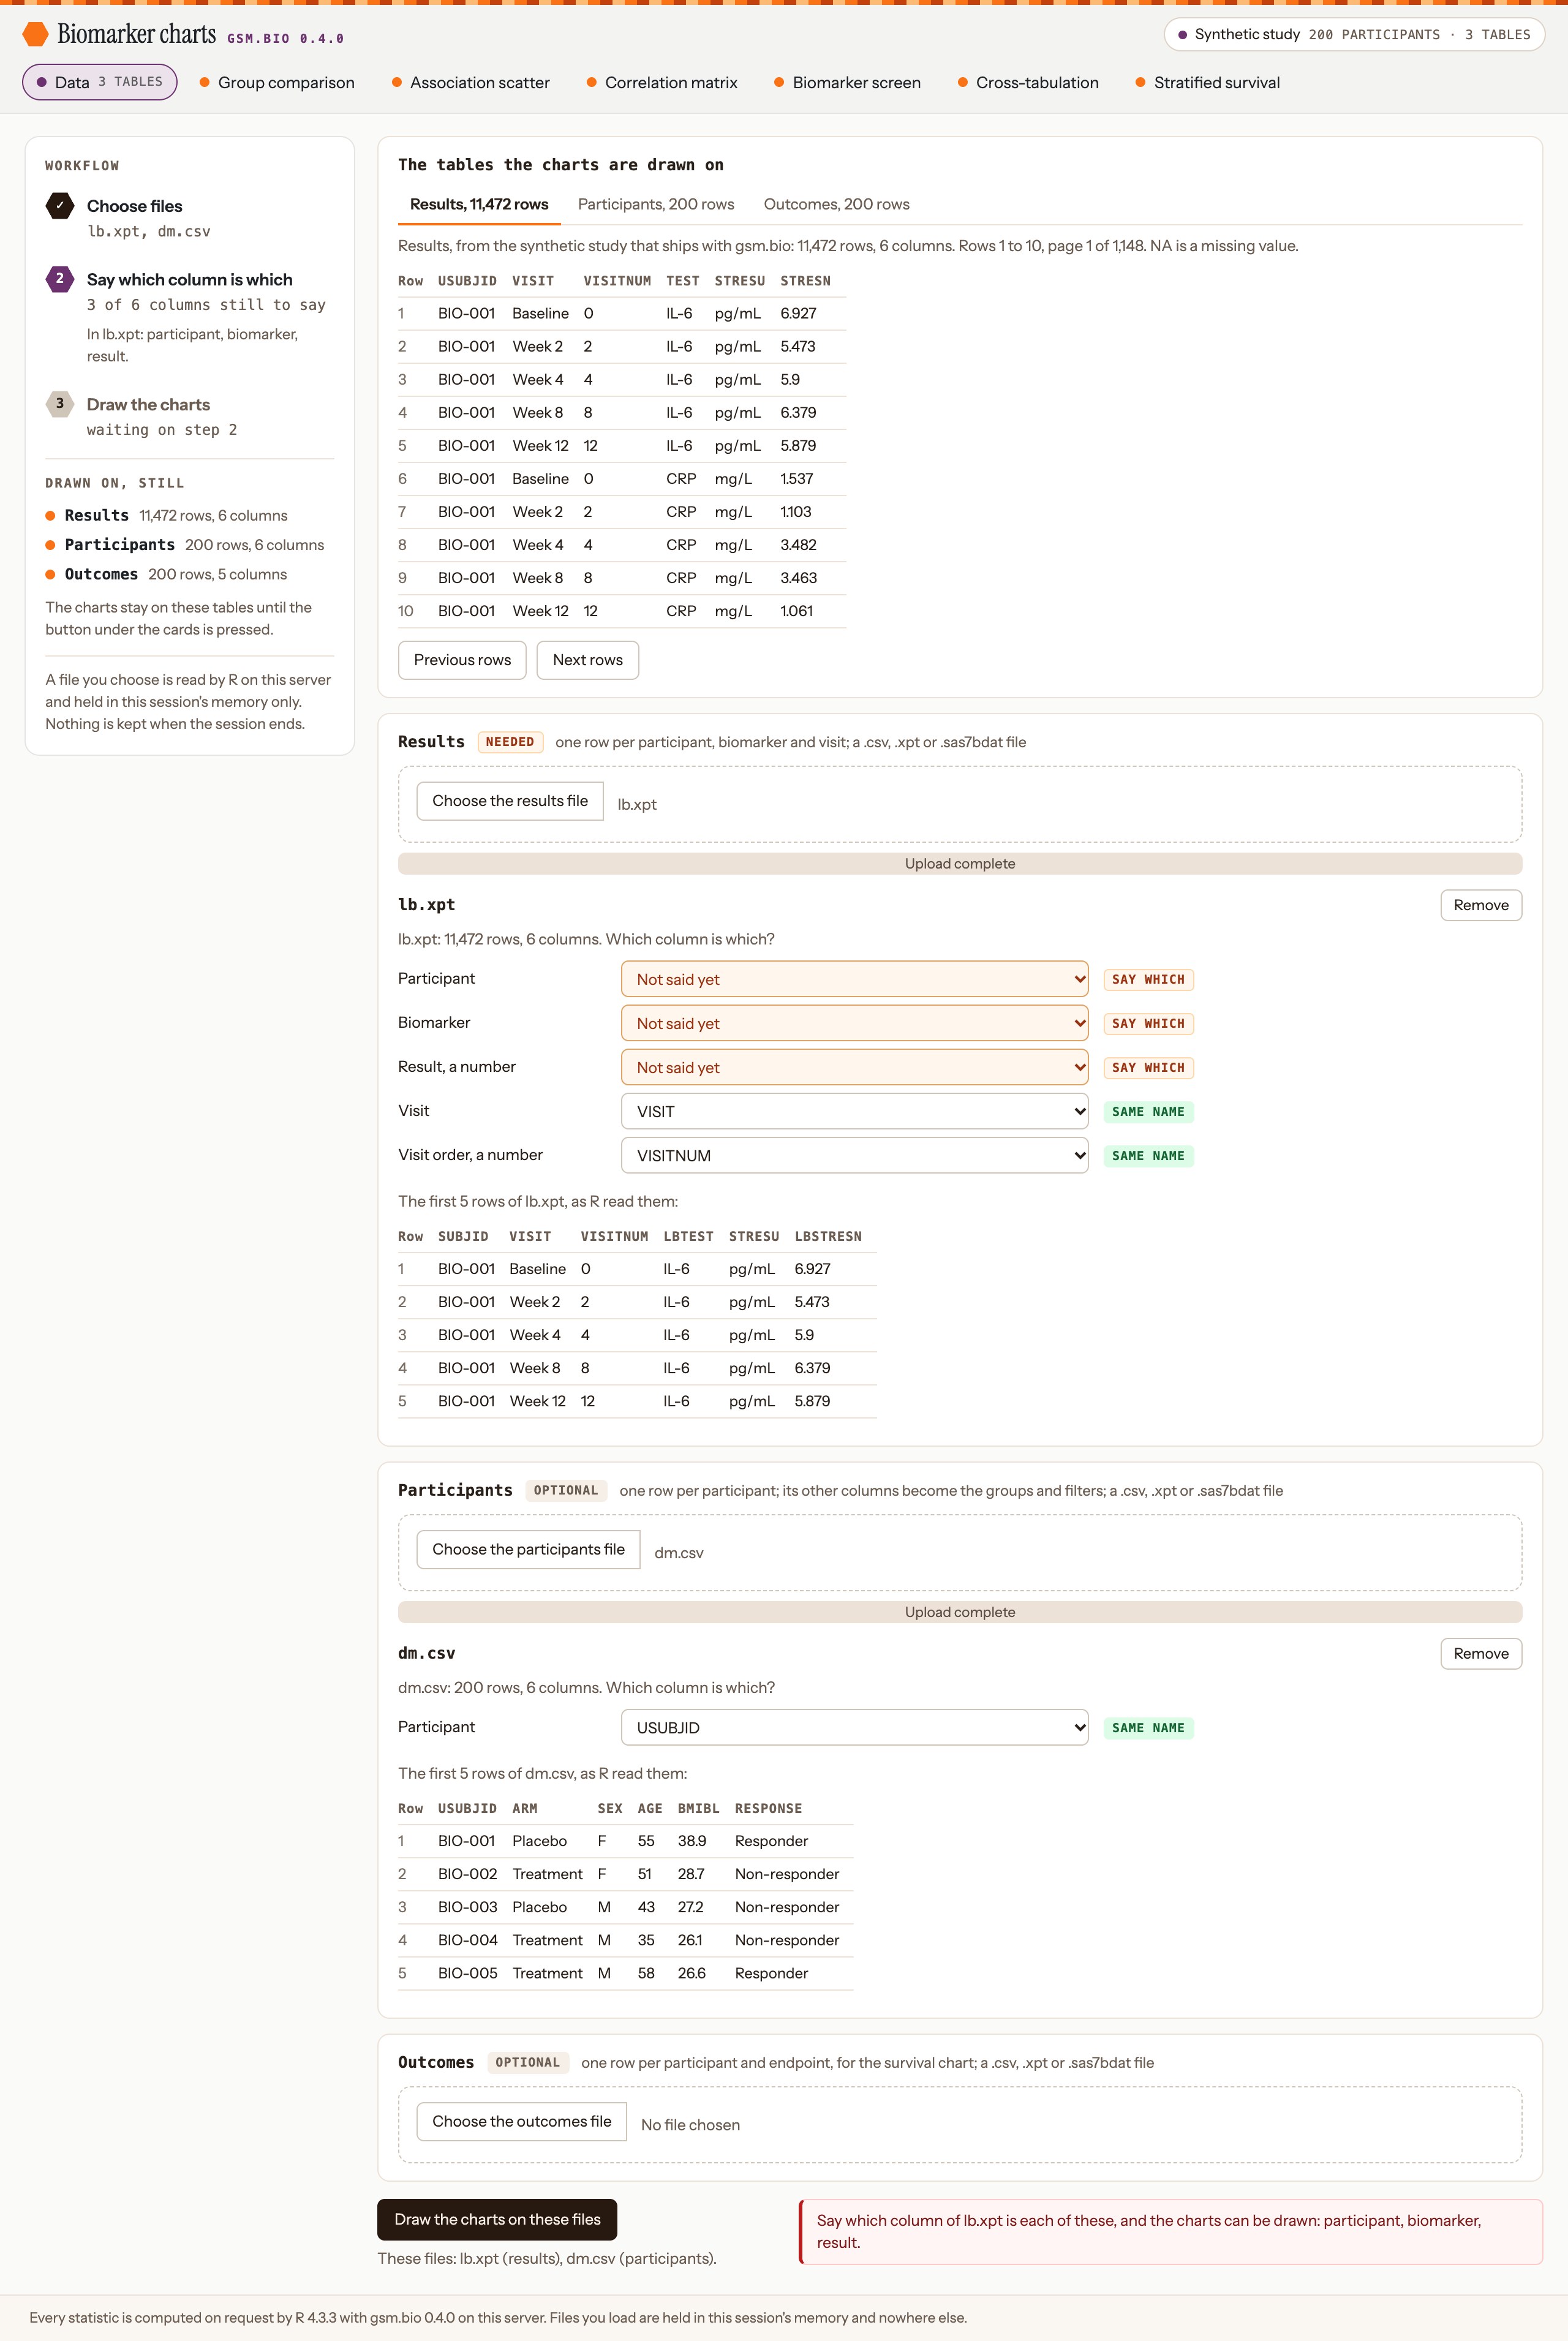Click the value 3.482 in the Results table
The image size is (1568, 2341).
coord(798,545)
